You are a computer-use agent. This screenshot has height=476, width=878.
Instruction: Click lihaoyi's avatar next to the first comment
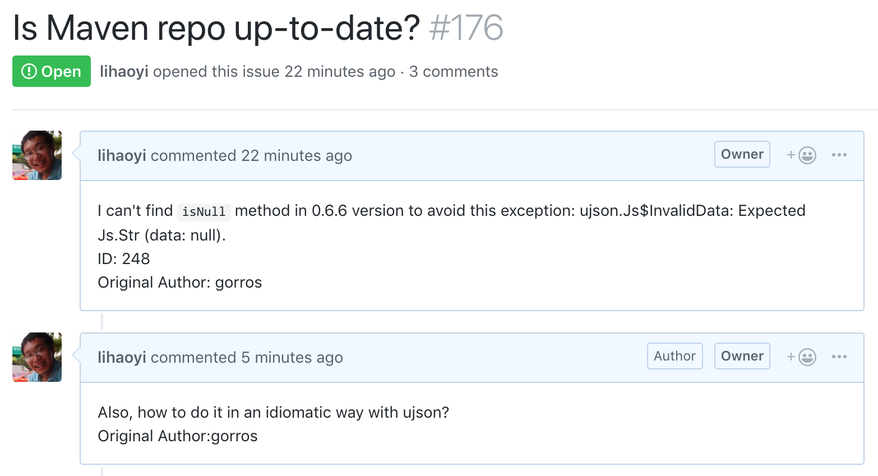coord(36,155)
